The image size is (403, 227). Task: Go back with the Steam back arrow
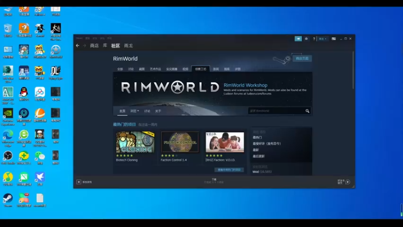pos(78,45)
